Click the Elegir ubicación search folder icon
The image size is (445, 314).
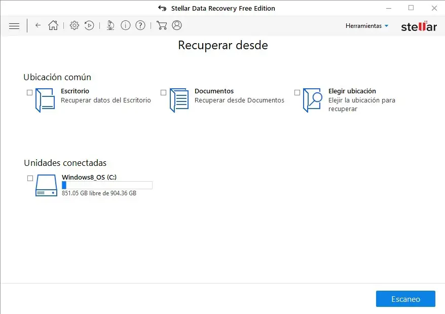point(313,100)
